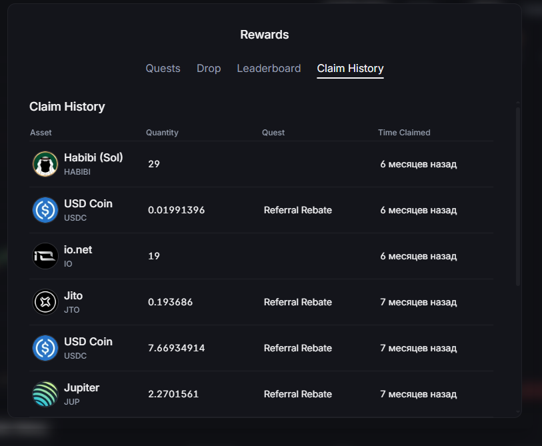The image size is (542, 446).
Task: Click Referral Rebate in Jito row
Action: click(x=297, y=302)
